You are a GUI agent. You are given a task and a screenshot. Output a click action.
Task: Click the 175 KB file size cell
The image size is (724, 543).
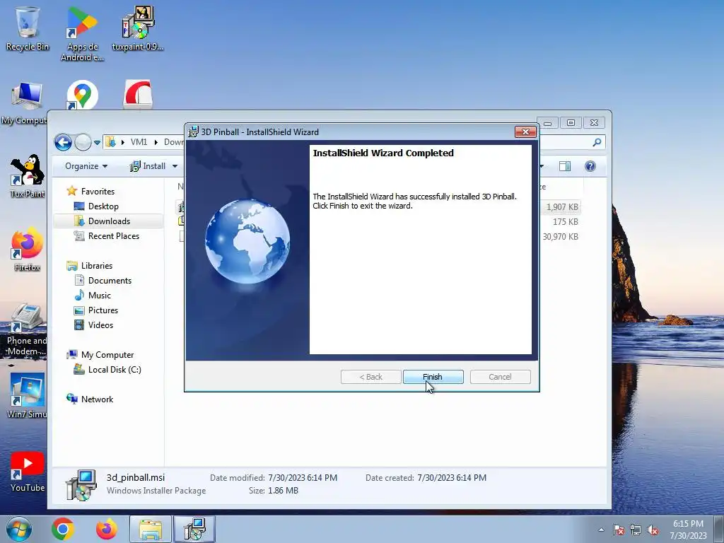pos(566,221)
